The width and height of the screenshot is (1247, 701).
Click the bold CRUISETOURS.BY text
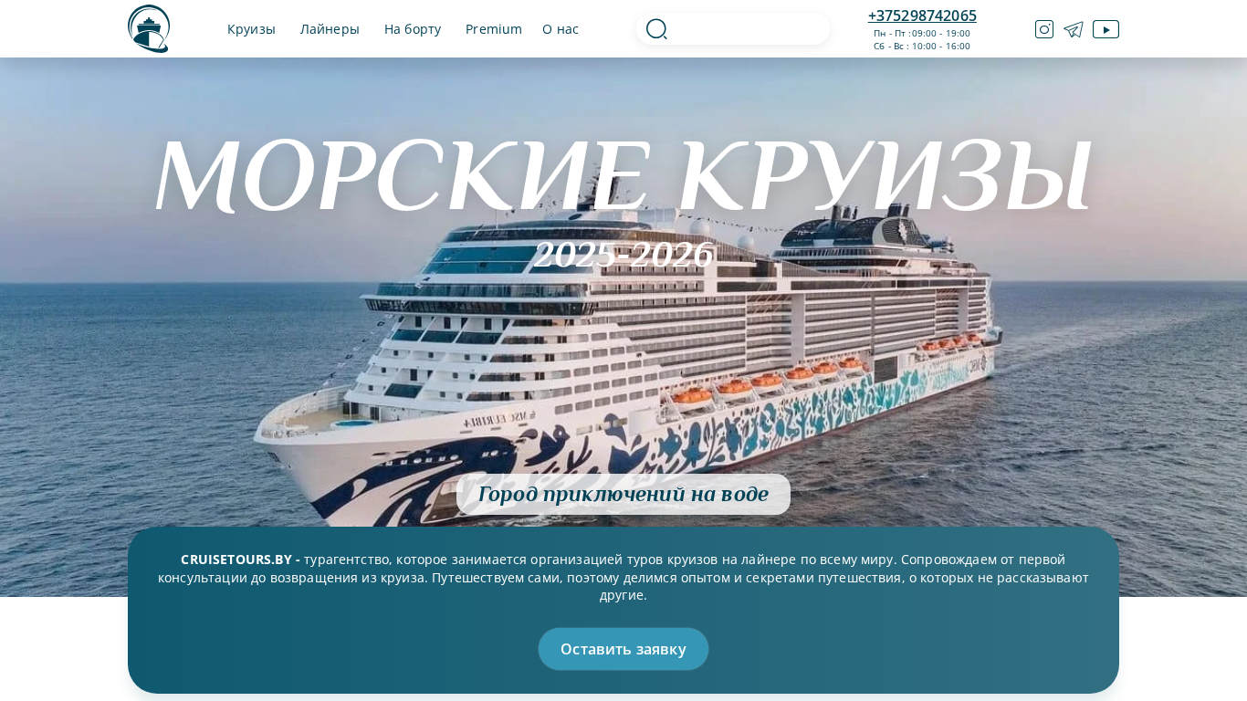(x=240, y=560)
